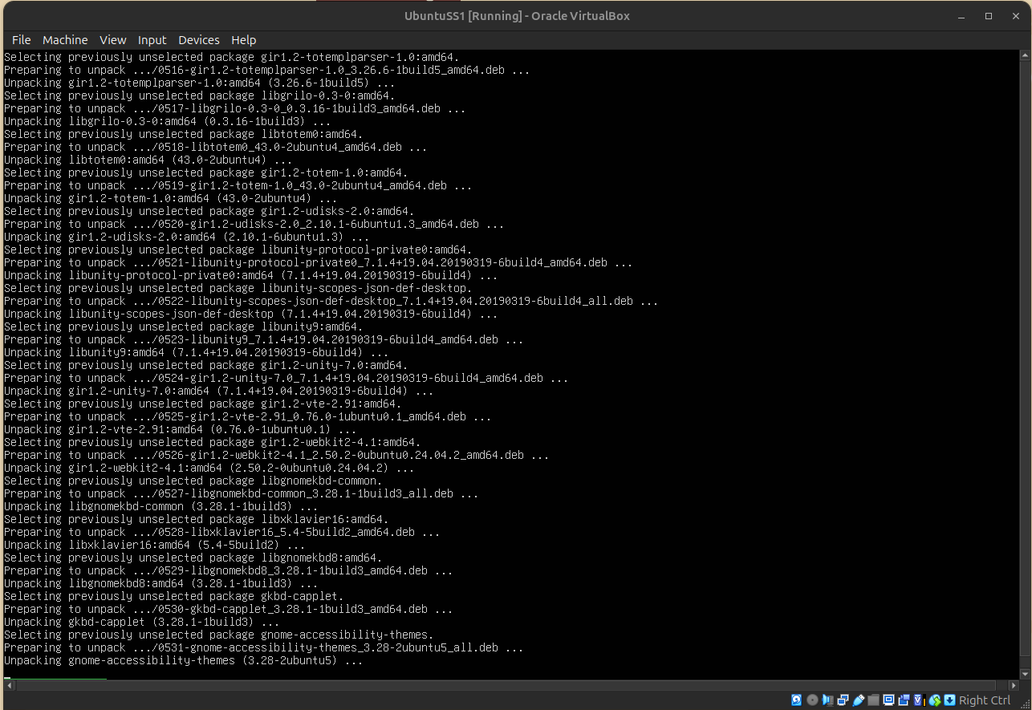This screenshot has width=1032, height=710.
Task: Click the vertical scrollbar up arrow
Action: 1025,55
